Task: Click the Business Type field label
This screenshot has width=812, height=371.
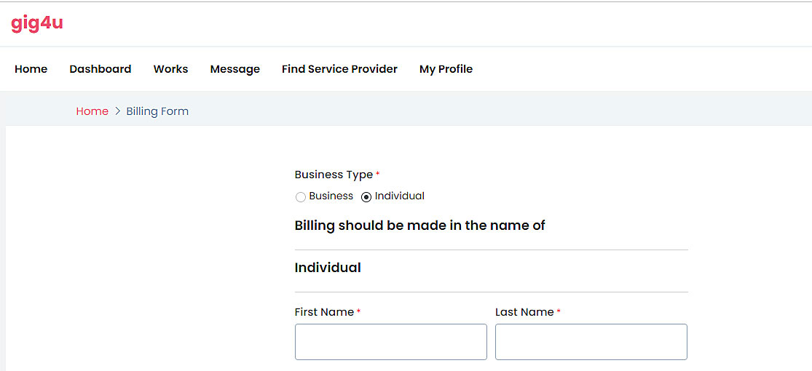Action: pos(334,175)
